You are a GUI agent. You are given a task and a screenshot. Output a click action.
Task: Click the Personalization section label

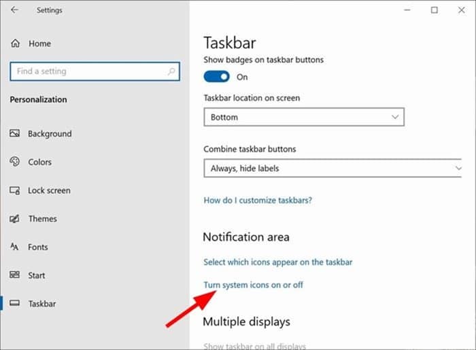coord(38,99)
